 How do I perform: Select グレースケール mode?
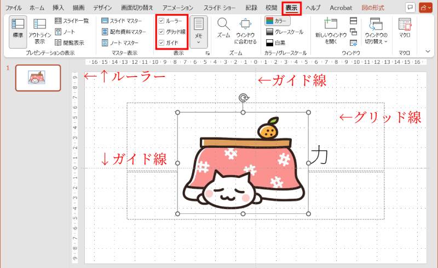tap(285, 32)
